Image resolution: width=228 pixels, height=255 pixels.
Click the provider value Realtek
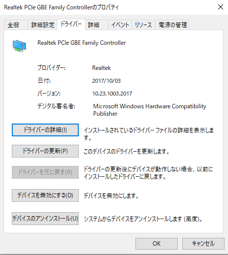point(101,68)
